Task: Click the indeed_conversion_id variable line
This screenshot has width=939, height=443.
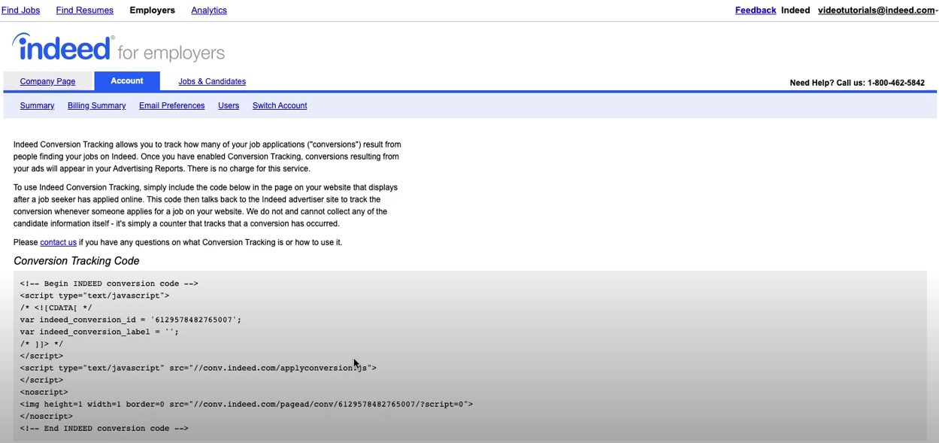Action: pos(131,320)
